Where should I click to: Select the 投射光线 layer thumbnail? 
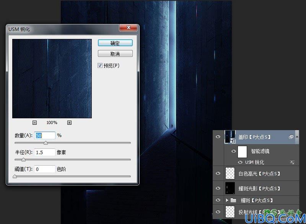pos(230,212)
